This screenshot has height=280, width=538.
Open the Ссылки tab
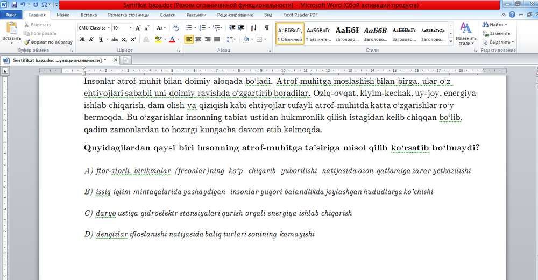(168, 15)
